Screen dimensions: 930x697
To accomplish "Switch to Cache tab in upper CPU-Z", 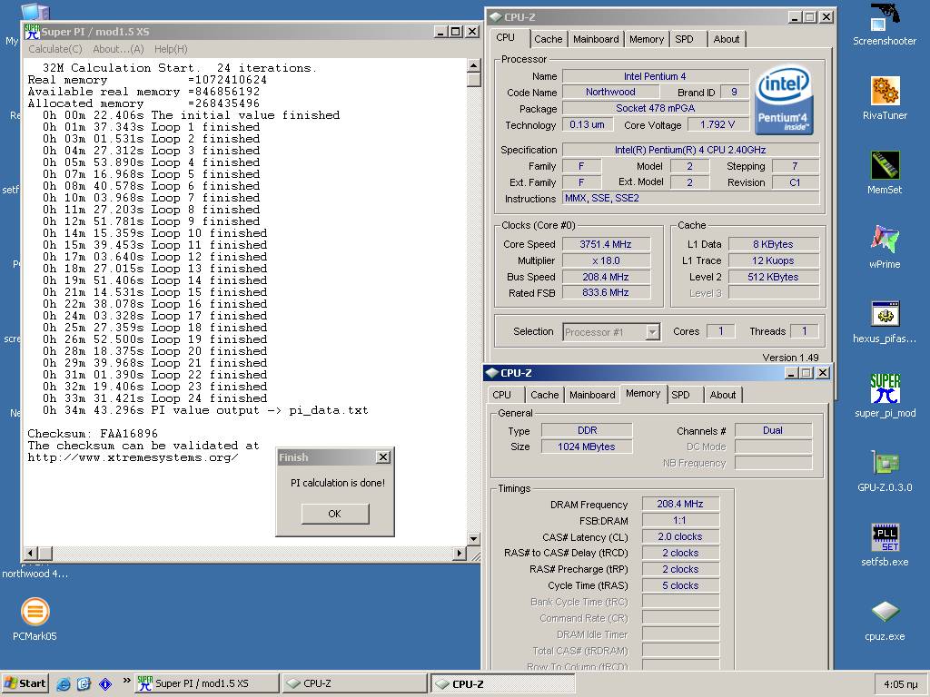I will (x=548, y=39).
